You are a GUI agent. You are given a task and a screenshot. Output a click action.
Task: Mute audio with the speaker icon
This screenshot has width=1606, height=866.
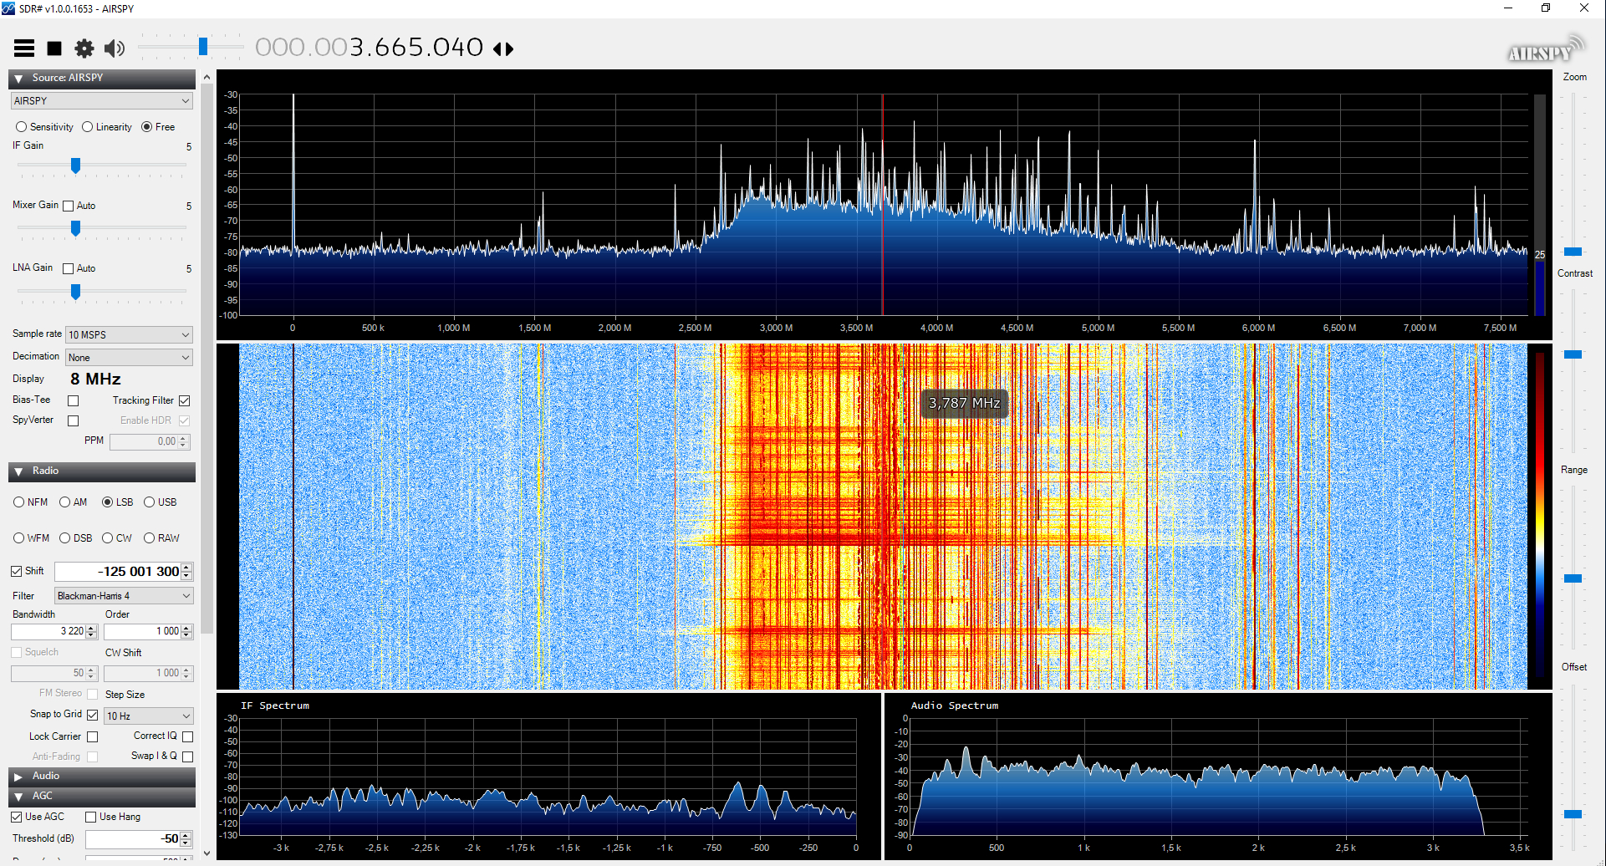[115, 48]
